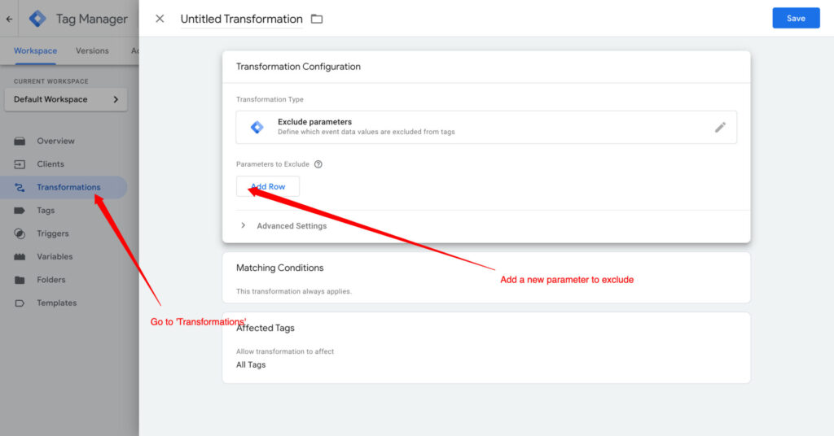This screenshot has height=436, width=834.
Task: Select the Exclude parameters transformation type
Action: tap(486, 127)
